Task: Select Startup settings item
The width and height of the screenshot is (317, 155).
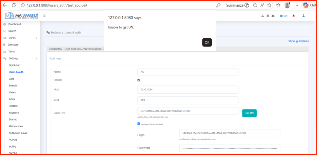Action: coord(13,119)
